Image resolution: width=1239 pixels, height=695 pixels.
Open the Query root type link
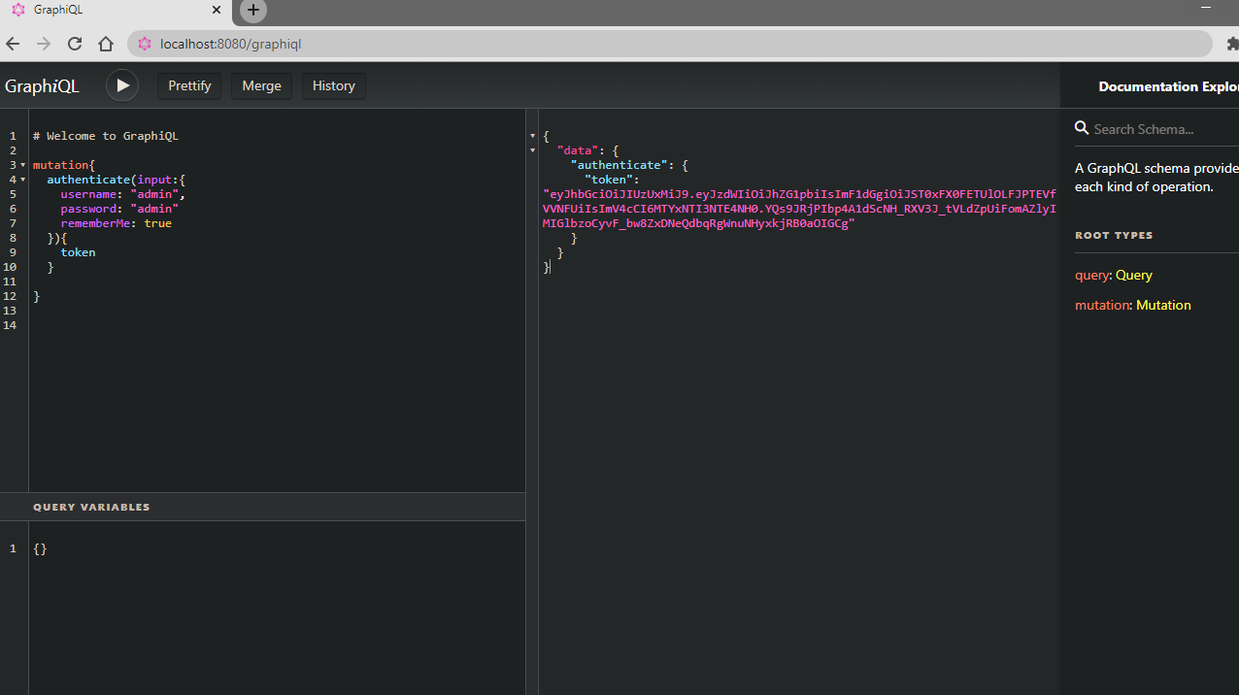(1134, 275)
